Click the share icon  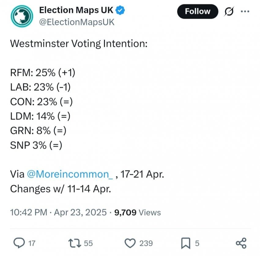pos(241,243)
